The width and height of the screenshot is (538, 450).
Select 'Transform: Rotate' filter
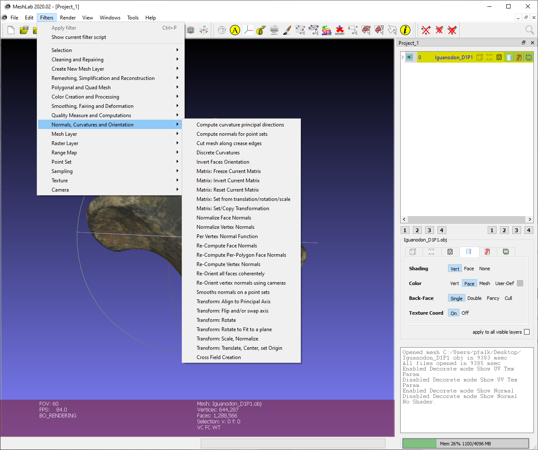pyautogui.click(x=216, y=320)
